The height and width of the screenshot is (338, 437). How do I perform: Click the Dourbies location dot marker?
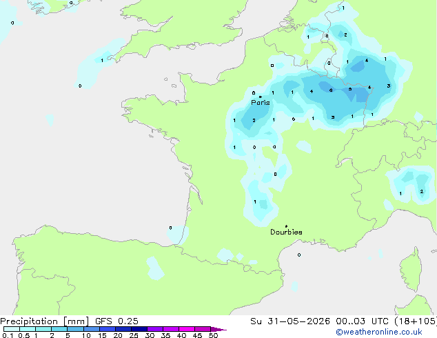[x=286, y=226]
